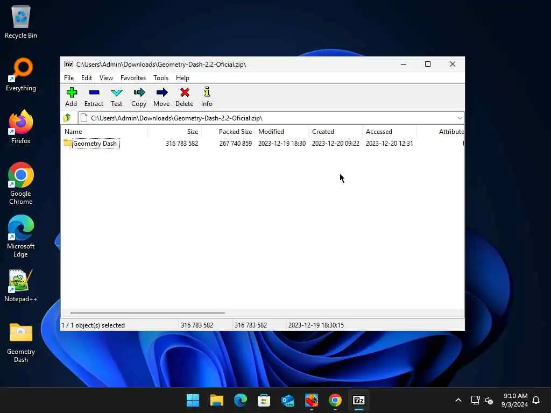Open the View menu
551x413 pixels.
click(x=106, y=78)
